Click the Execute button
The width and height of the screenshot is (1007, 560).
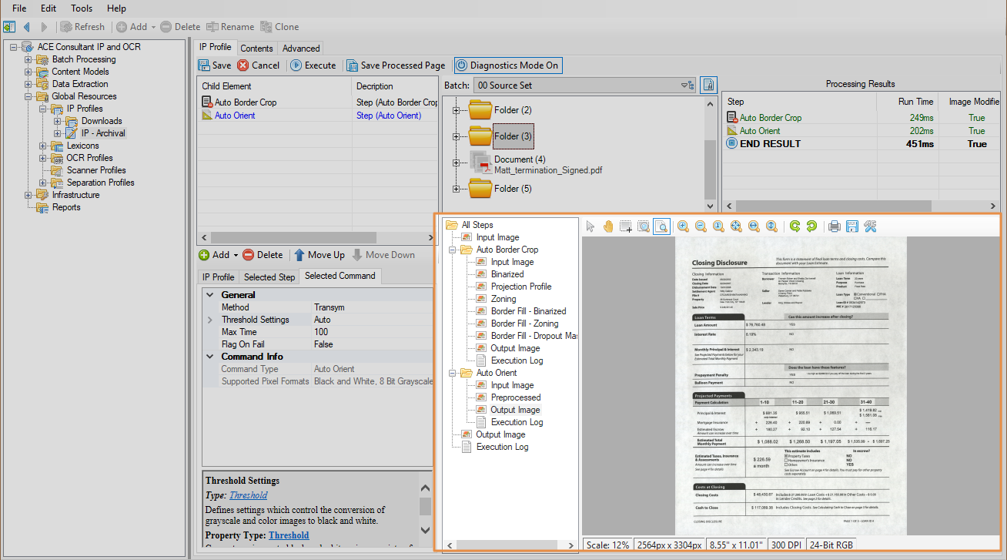313,65
